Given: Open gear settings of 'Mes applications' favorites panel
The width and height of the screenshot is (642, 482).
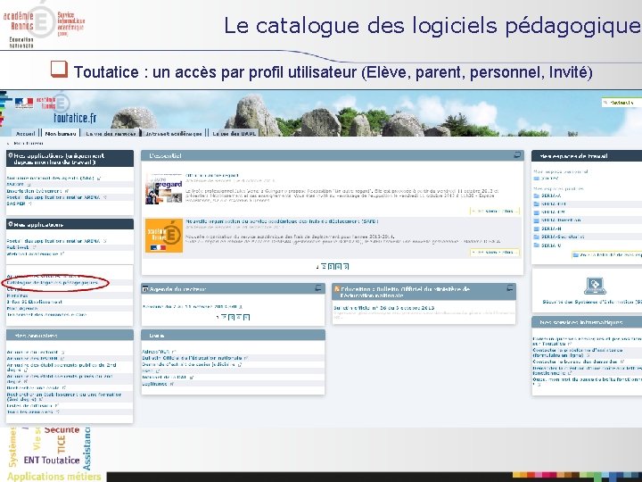Looking at the screenshot, I should pos(10,155).
